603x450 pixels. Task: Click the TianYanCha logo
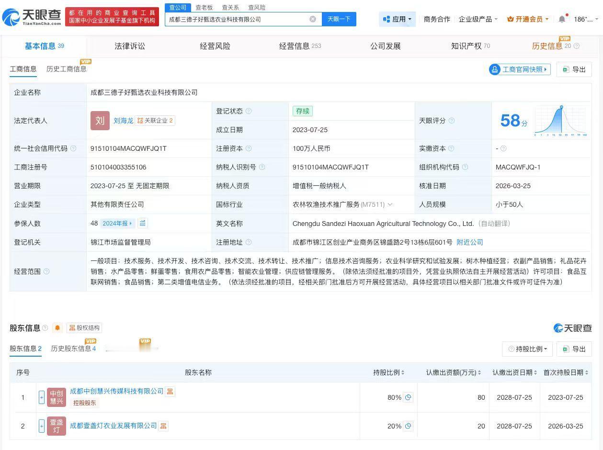(x=31, y=17)
